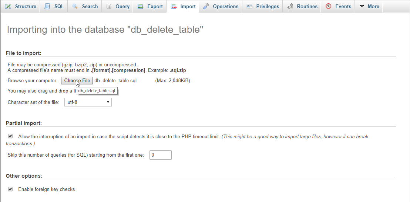410x202 pixels.
Task: Click the SQL tab icon
Action: tap(47, 6)
